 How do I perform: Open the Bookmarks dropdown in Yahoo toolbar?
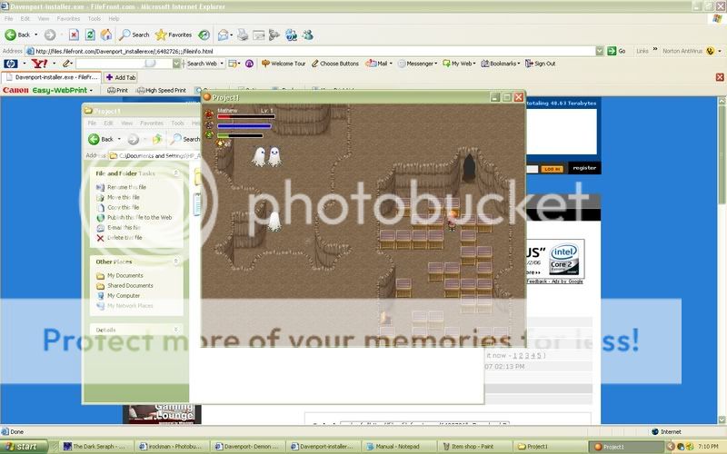click(503, 64)
